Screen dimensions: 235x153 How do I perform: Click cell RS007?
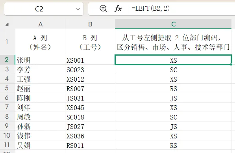(90, 88)
